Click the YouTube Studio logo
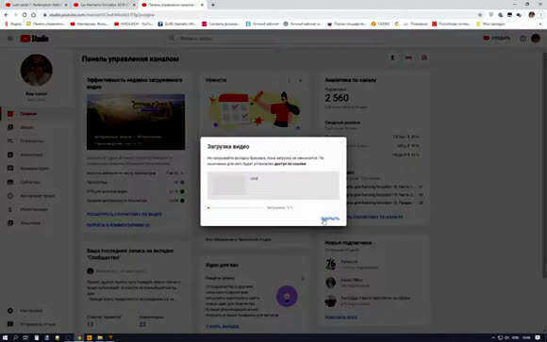This screenshot has height=342, width=547. [34, 39]
